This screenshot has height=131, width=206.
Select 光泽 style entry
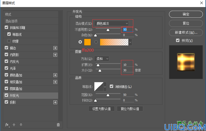coord(13,68)
